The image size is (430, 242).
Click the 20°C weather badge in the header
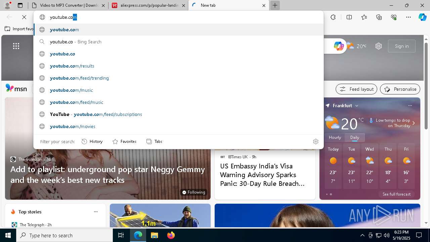[x=357, y=46]
